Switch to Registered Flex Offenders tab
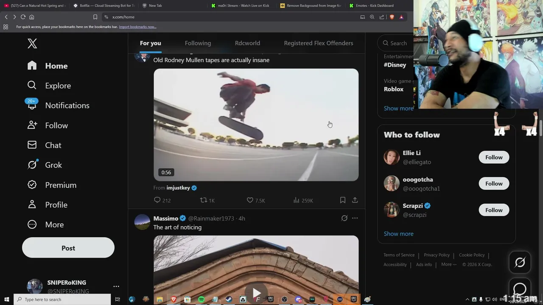The height and width of the screenshot is (305, 543). [x=319, y=43]
